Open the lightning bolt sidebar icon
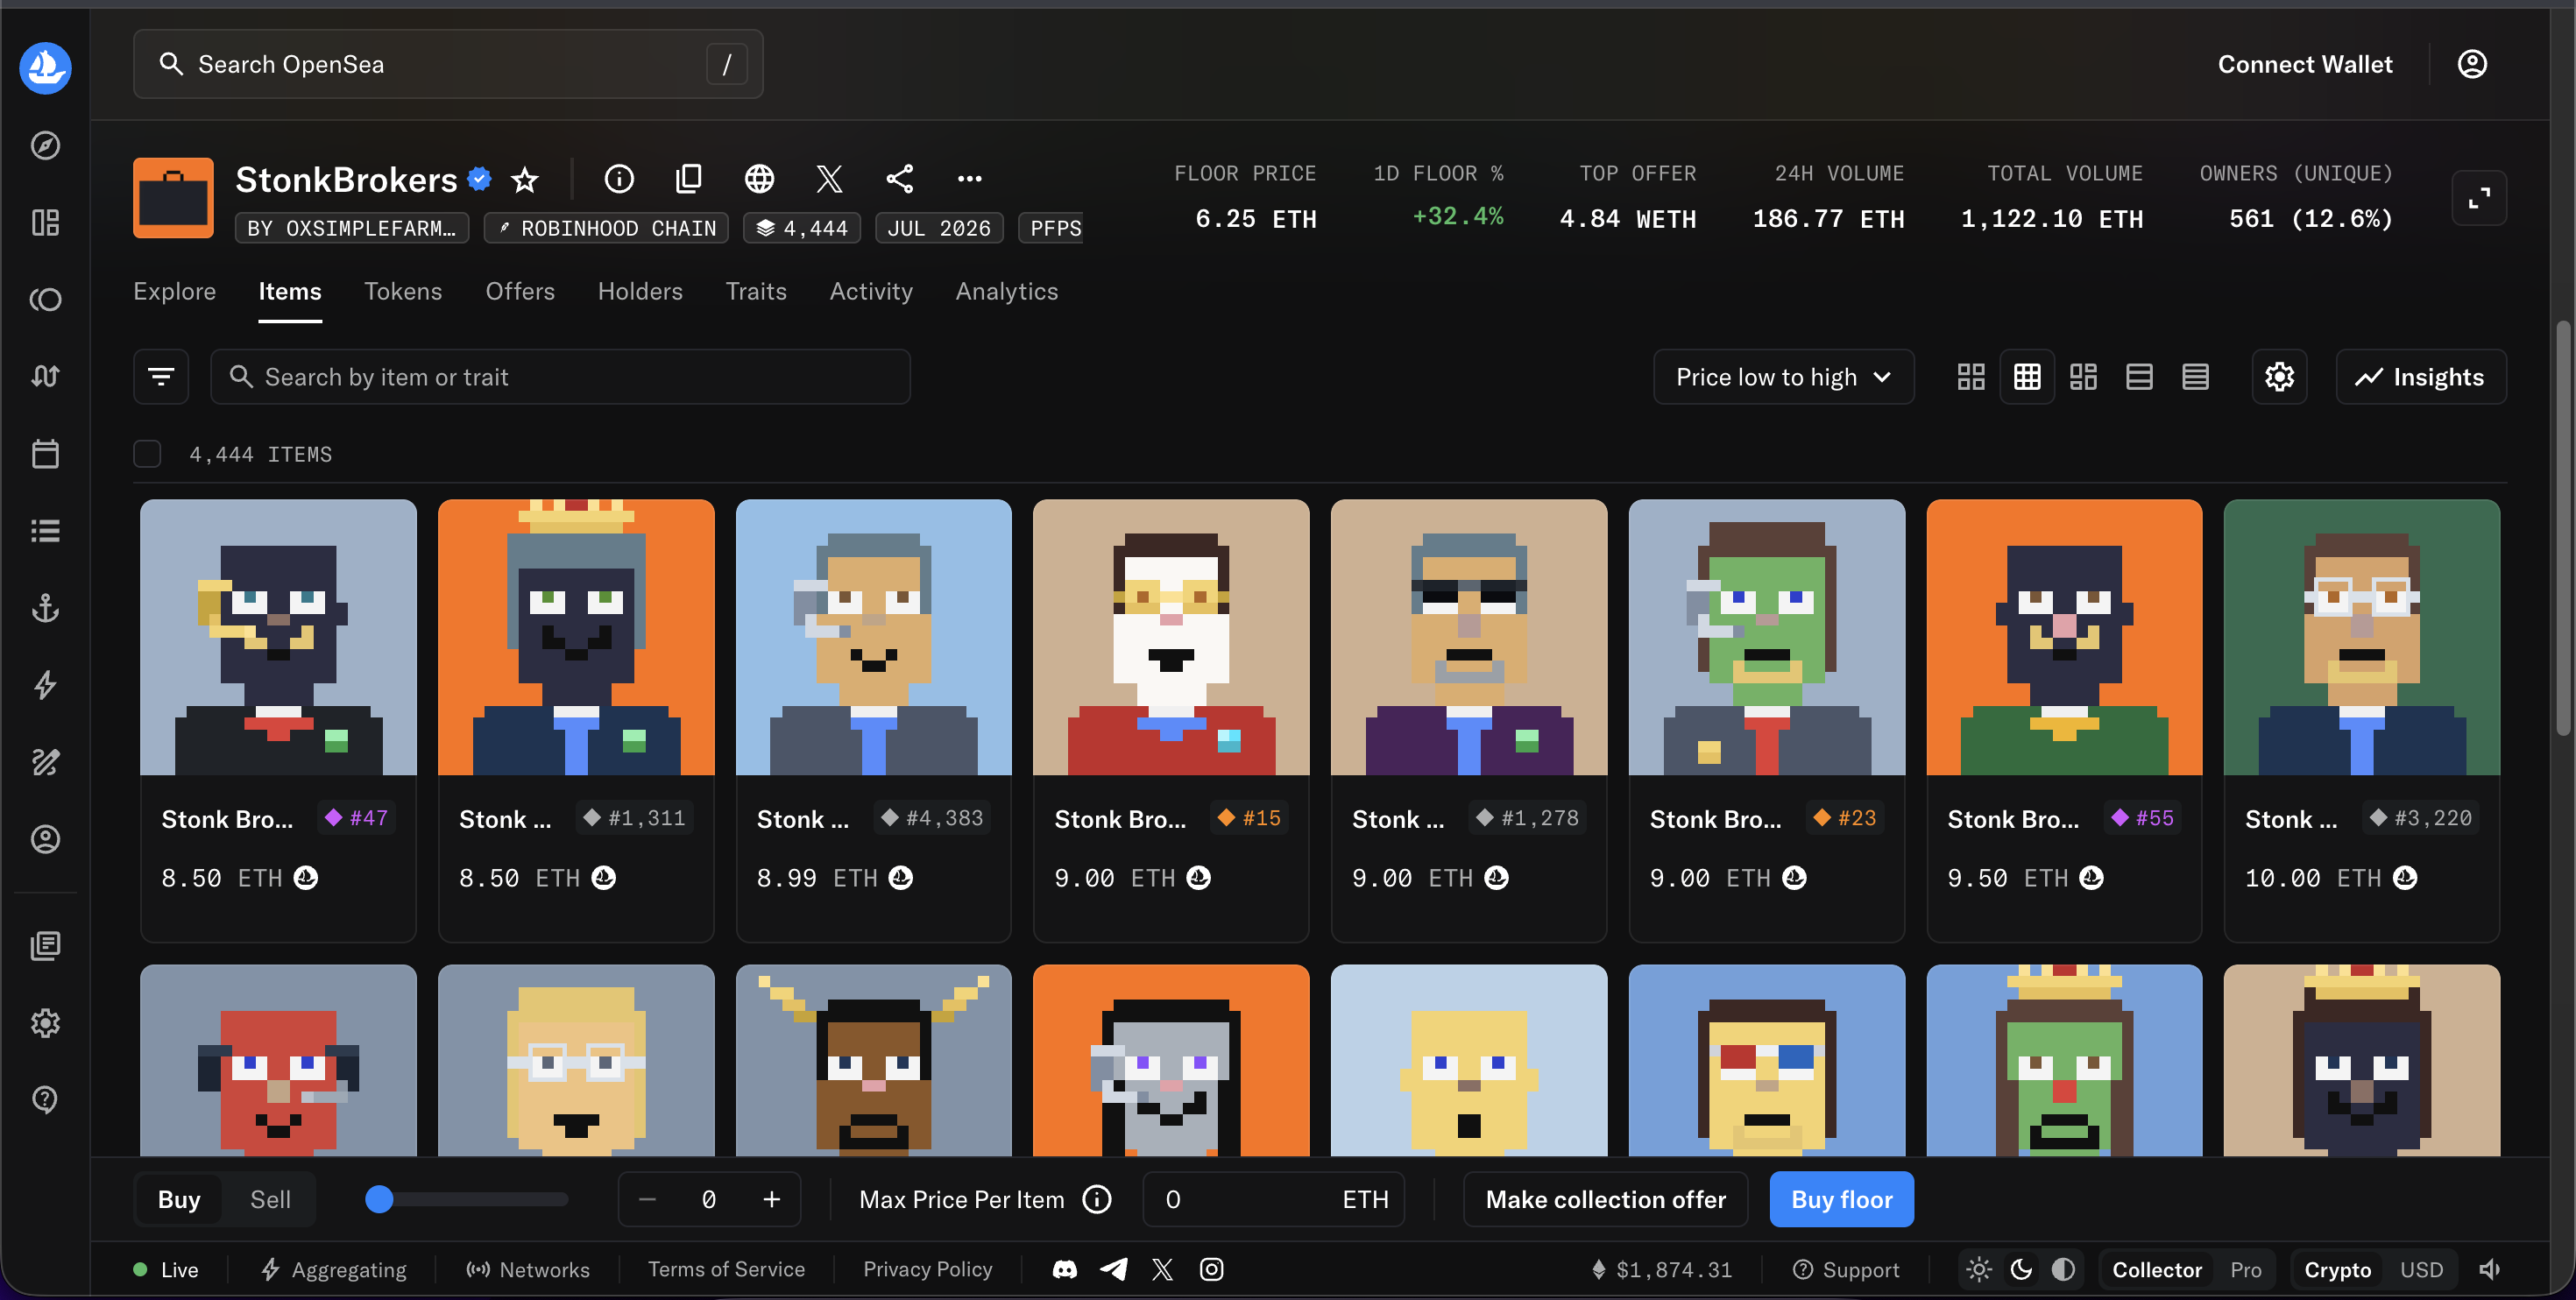This screenshot has width=2576, height=1300. point(45,685)
